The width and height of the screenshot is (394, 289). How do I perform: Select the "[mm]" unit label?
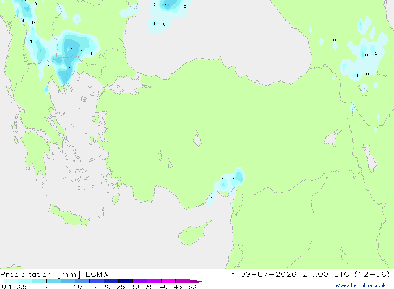pos(69,274)
